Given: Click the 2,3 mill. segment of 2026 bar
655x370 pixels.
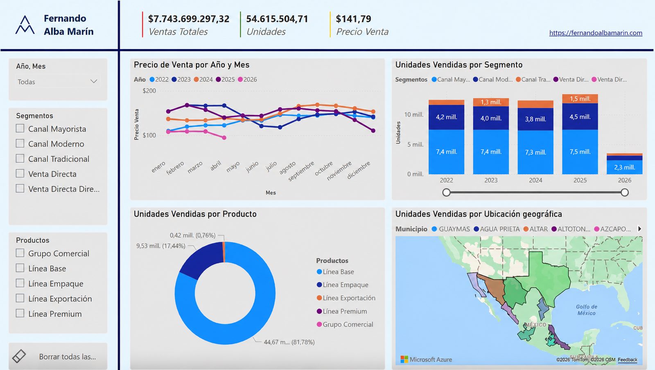Looking at the screenshot, I should pos(625,167).
